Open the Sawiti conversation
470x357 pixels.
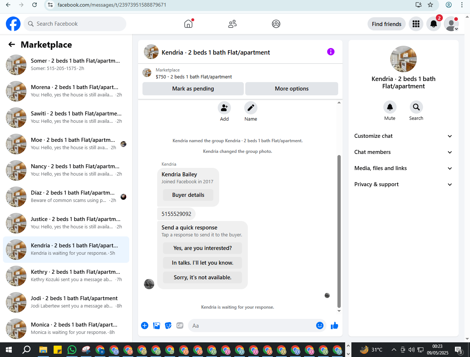click(66, 118)
